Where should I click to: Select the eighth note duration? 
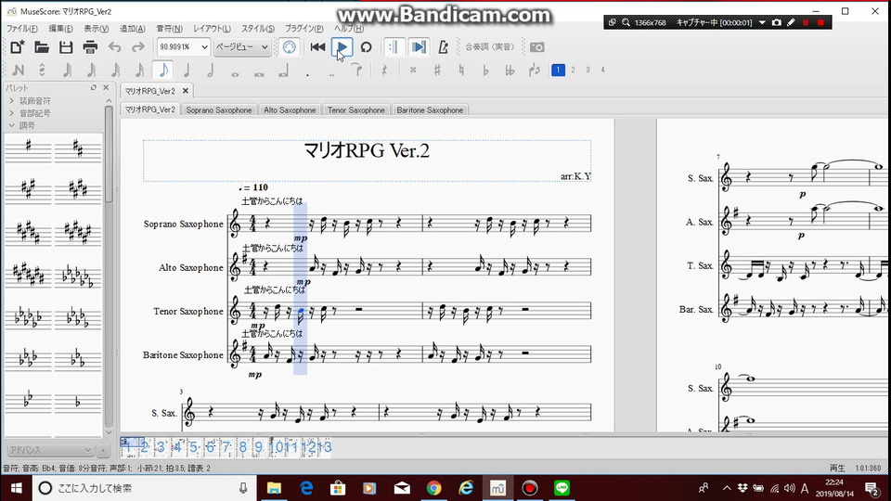click(163, 71)
